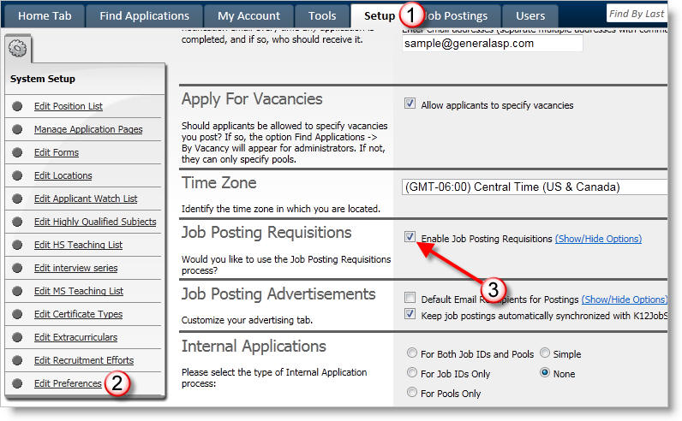Open Edit Recruitment Efforts link

click(x=84, y=360)
